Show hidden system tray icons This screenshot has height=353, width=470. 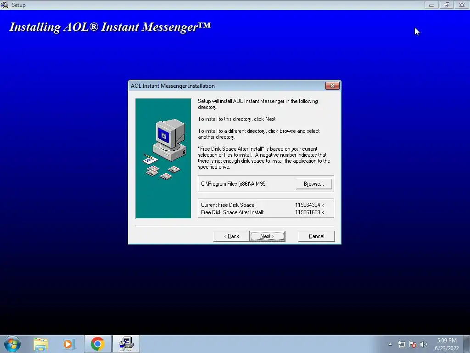(390, 344)
